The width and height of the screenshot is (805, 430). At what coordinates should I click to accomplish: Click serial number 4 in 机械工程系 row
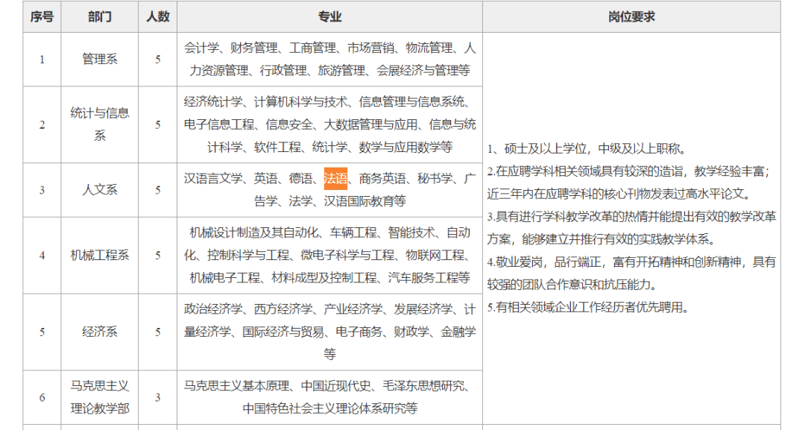coord(42,256)
